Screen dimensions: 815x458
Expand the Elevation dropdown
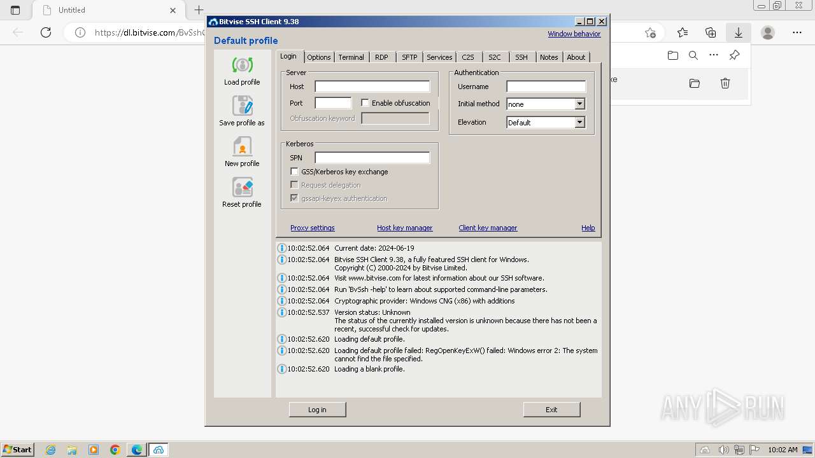579,122
